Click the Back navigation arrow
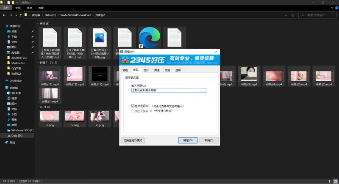Viewport: 339px width, 184px height. pyautogui.click(x=4, y=15)
